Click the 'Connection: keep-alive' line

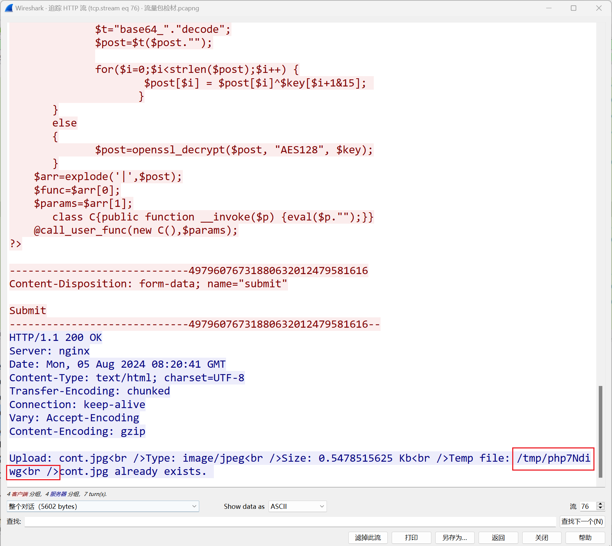pyautogui.click(x=77, y=404)
